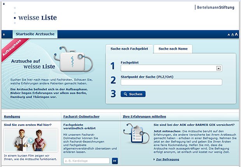Click 'Fachgebiete verständlich erklärt' heading
This screenshot has width=241, height=167.
[x=79, y=127]
